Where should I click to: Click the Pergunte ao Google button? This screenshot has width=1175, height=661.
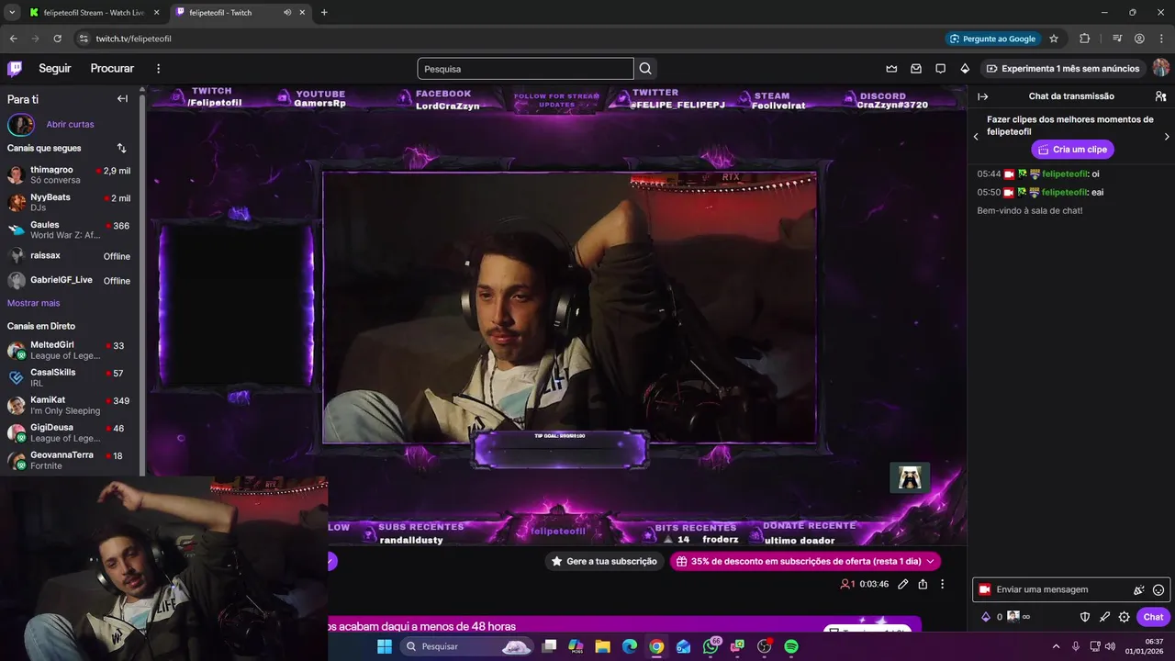[993, 39]
